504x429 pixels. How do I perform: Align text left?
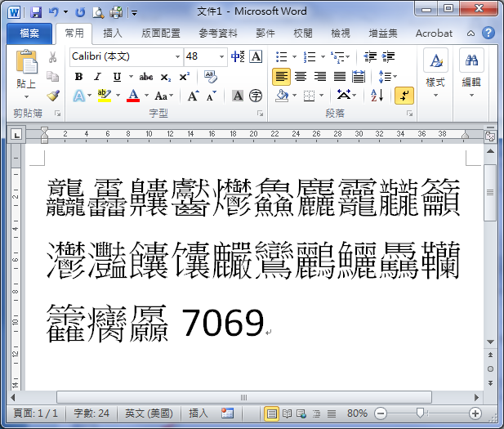point(281,77)
